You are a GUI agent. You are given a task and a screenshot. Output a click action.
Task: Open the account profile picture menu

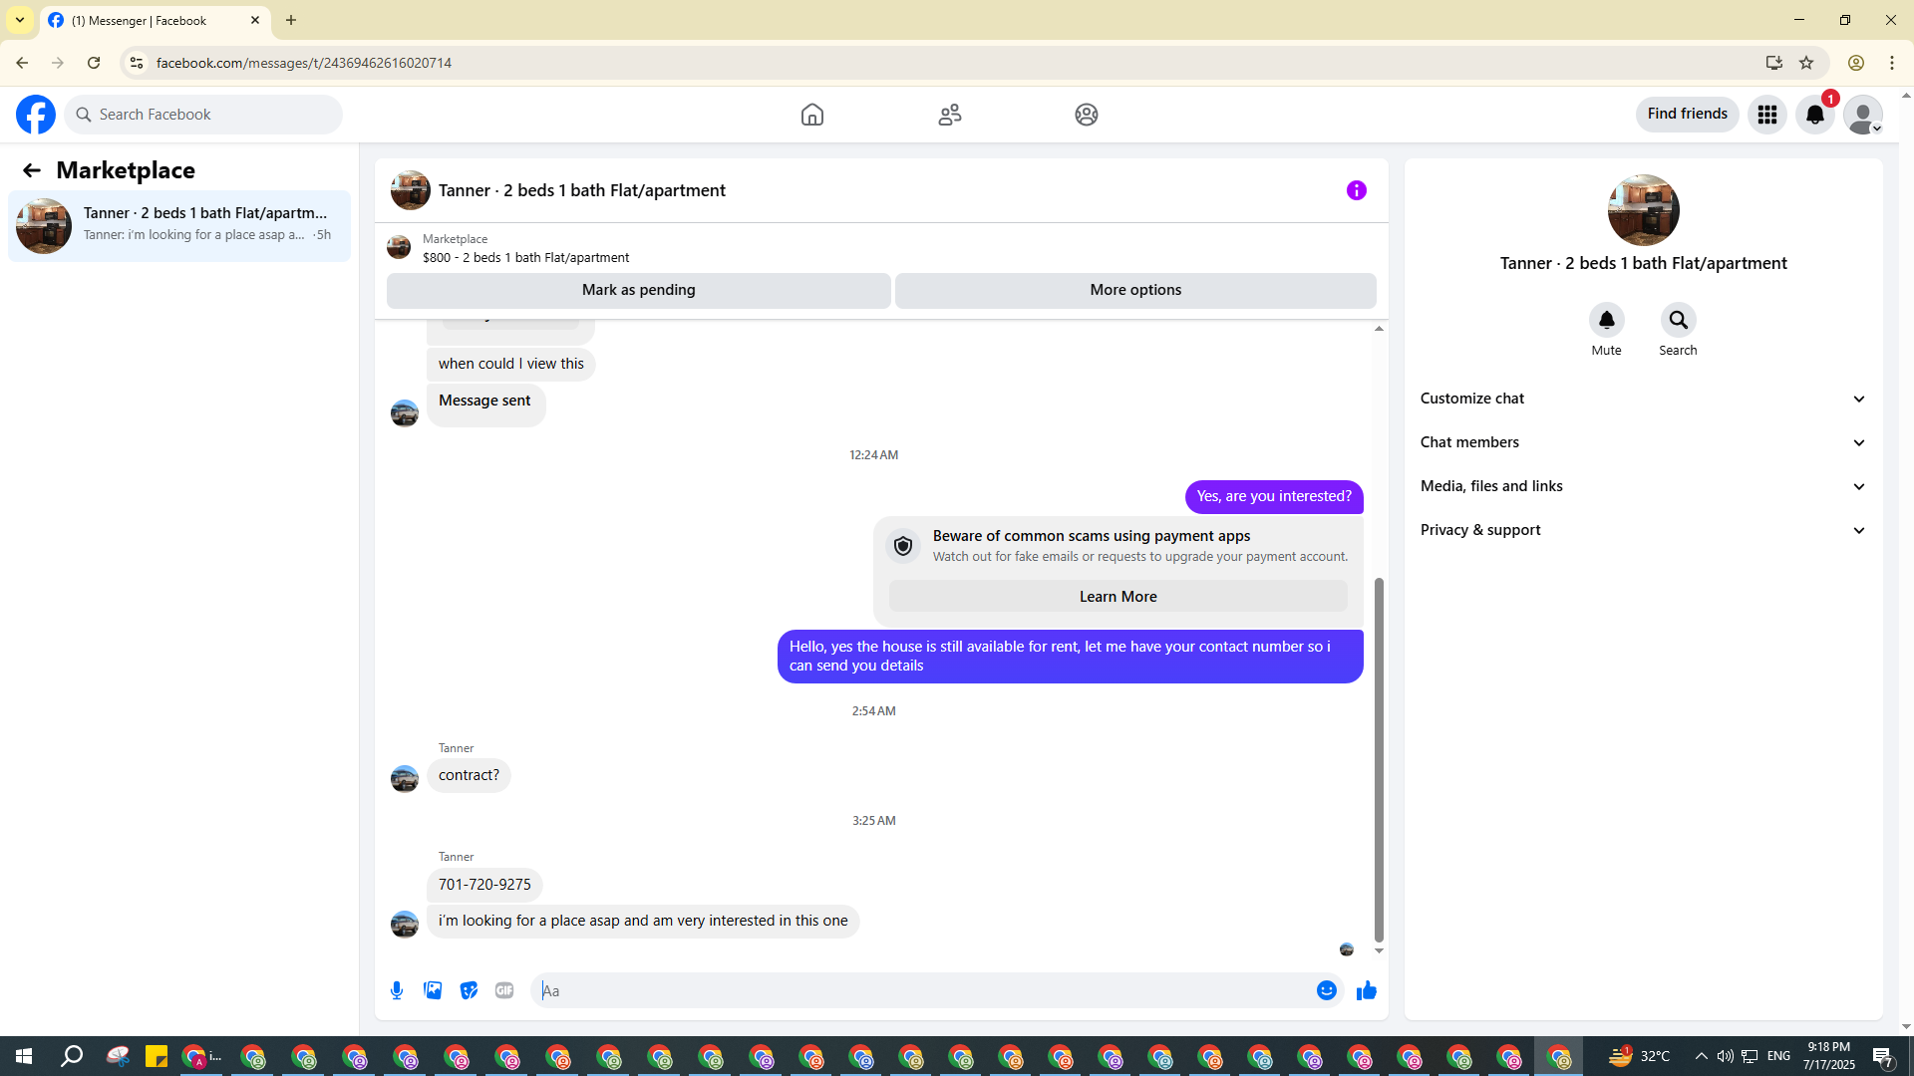click(x=1863, y=115)
